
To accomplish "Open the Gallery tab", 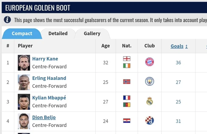I will click(92, 34).
